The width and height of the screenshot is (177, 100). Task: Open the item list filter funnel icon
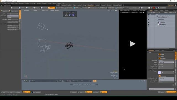[x=176, y=12]
